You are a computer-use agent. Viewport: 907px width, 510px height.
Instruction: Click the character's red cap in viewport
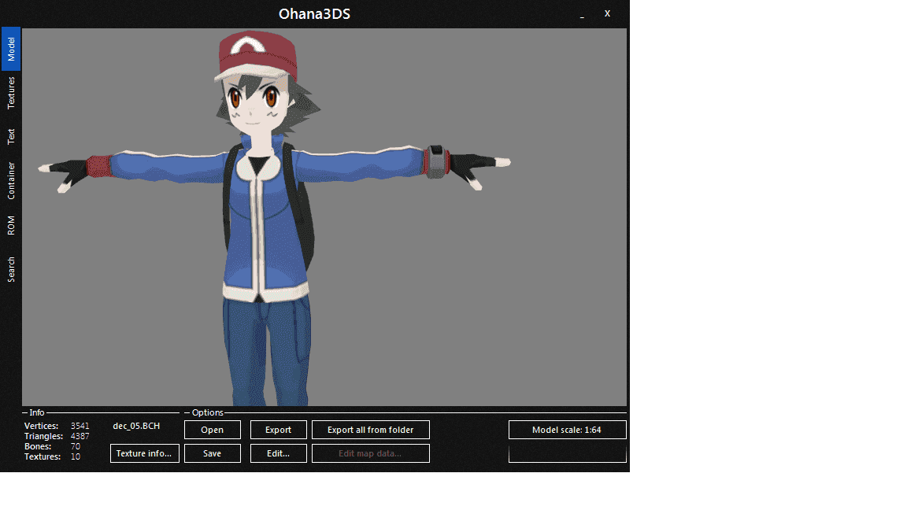[x=257, y=54]
